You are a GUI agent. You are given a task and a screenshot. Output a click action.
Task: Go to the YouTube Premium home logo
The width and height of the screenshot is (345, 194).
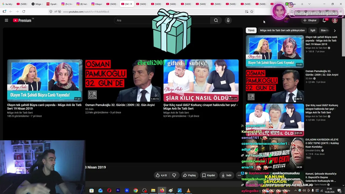coord(22,20)
